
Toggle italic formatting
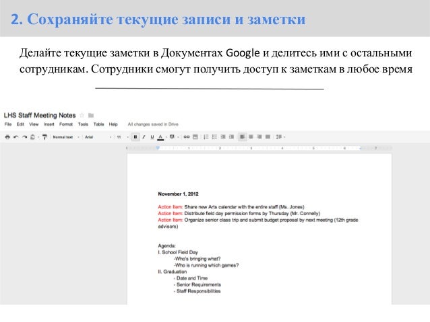(x=144, y=136)
